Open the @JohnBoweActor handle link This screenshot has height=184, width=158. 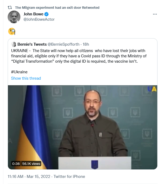click(39, 19)
